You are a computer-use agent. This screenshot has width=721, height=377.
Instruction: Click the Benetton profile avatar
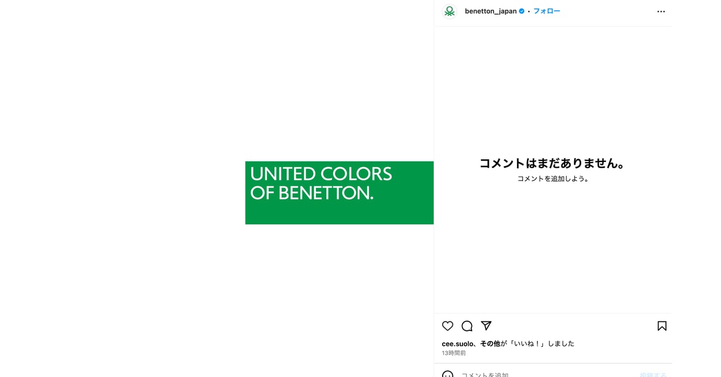pos(449,11)
